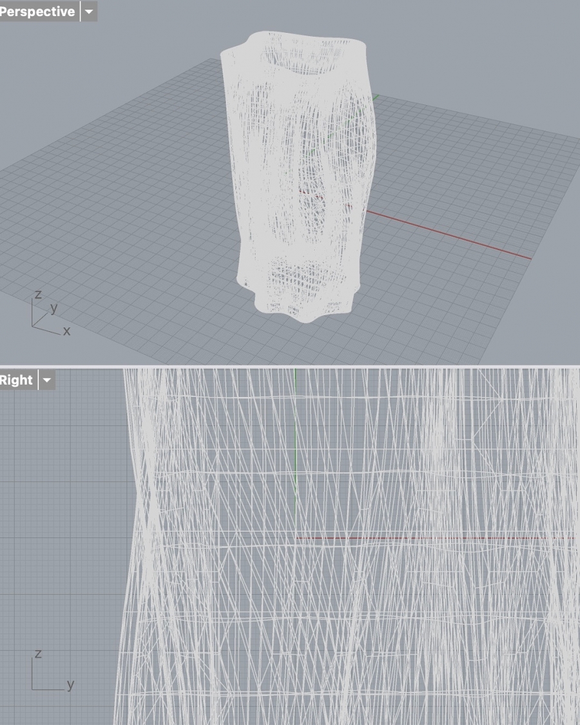Click the x label of Perspective axes icon
580x725 pixels.
click(x=66, y=331)
